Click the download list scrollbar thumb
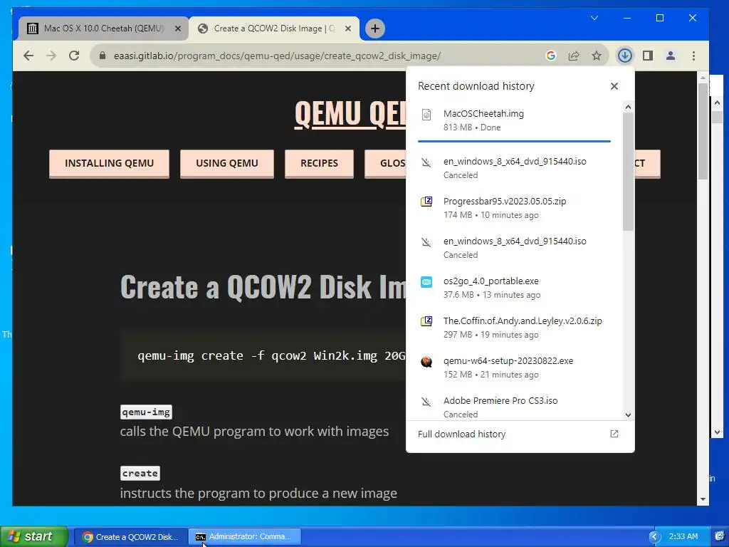 [x=628, y=171]
